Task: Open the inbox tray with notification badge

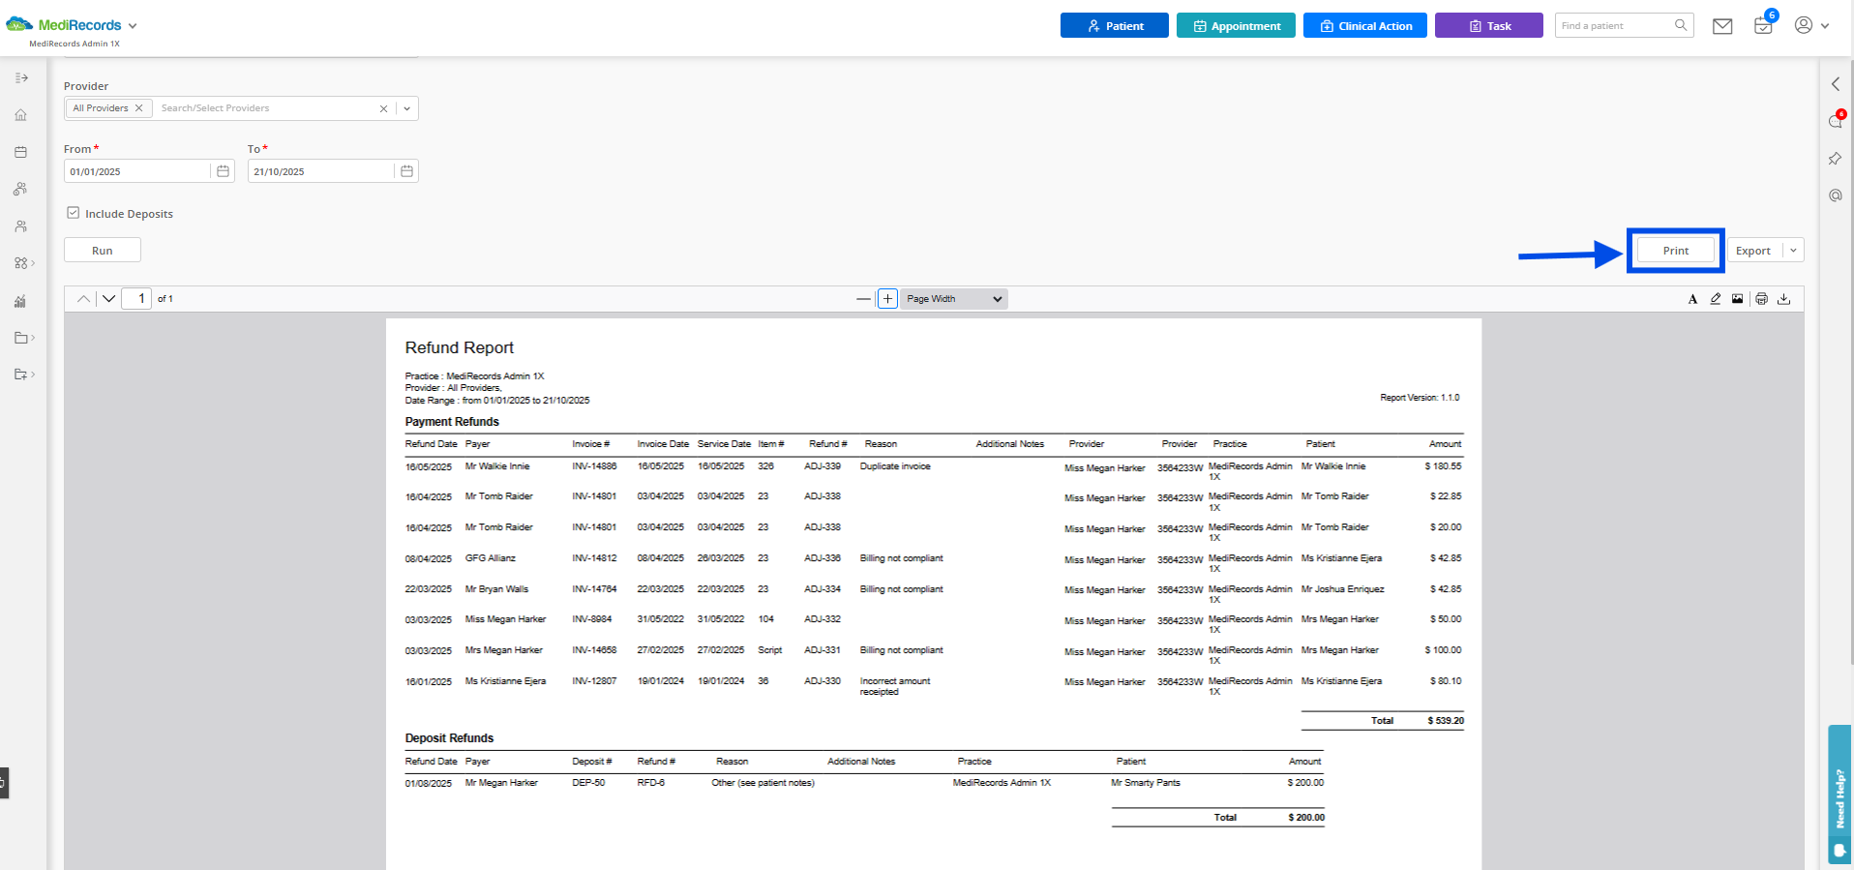Action: 1763,25
